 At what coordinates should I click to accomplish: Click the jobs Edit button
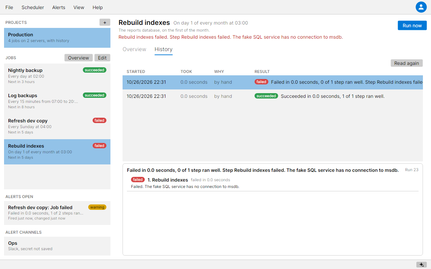102,58
